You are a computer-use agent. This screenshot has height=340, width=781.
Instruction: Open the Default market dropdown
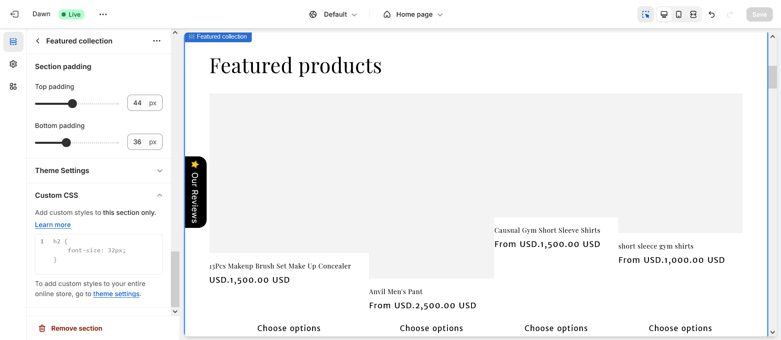333,15
